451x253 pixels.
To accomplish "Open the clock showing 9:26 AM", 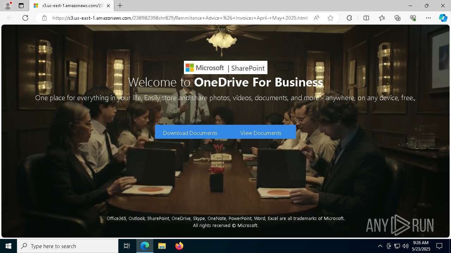I will tap(421, 246).
